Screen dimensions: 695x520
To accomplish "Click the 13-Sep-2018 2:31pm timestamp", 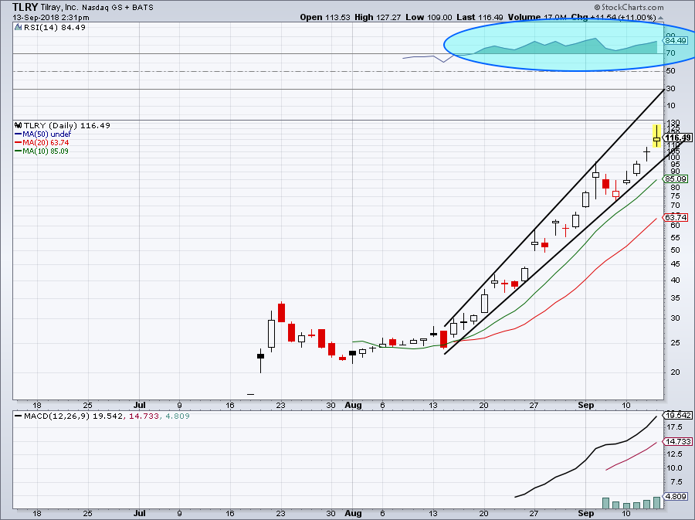I will click(x=50, y=18).
